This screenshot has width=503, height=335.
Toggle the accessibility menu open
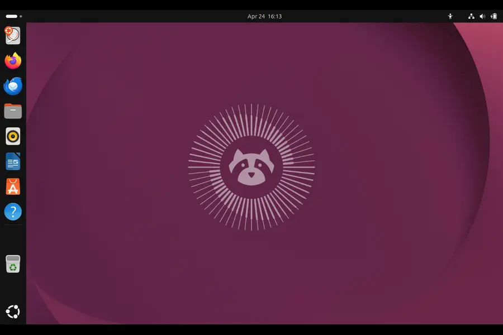coord(450,16)
